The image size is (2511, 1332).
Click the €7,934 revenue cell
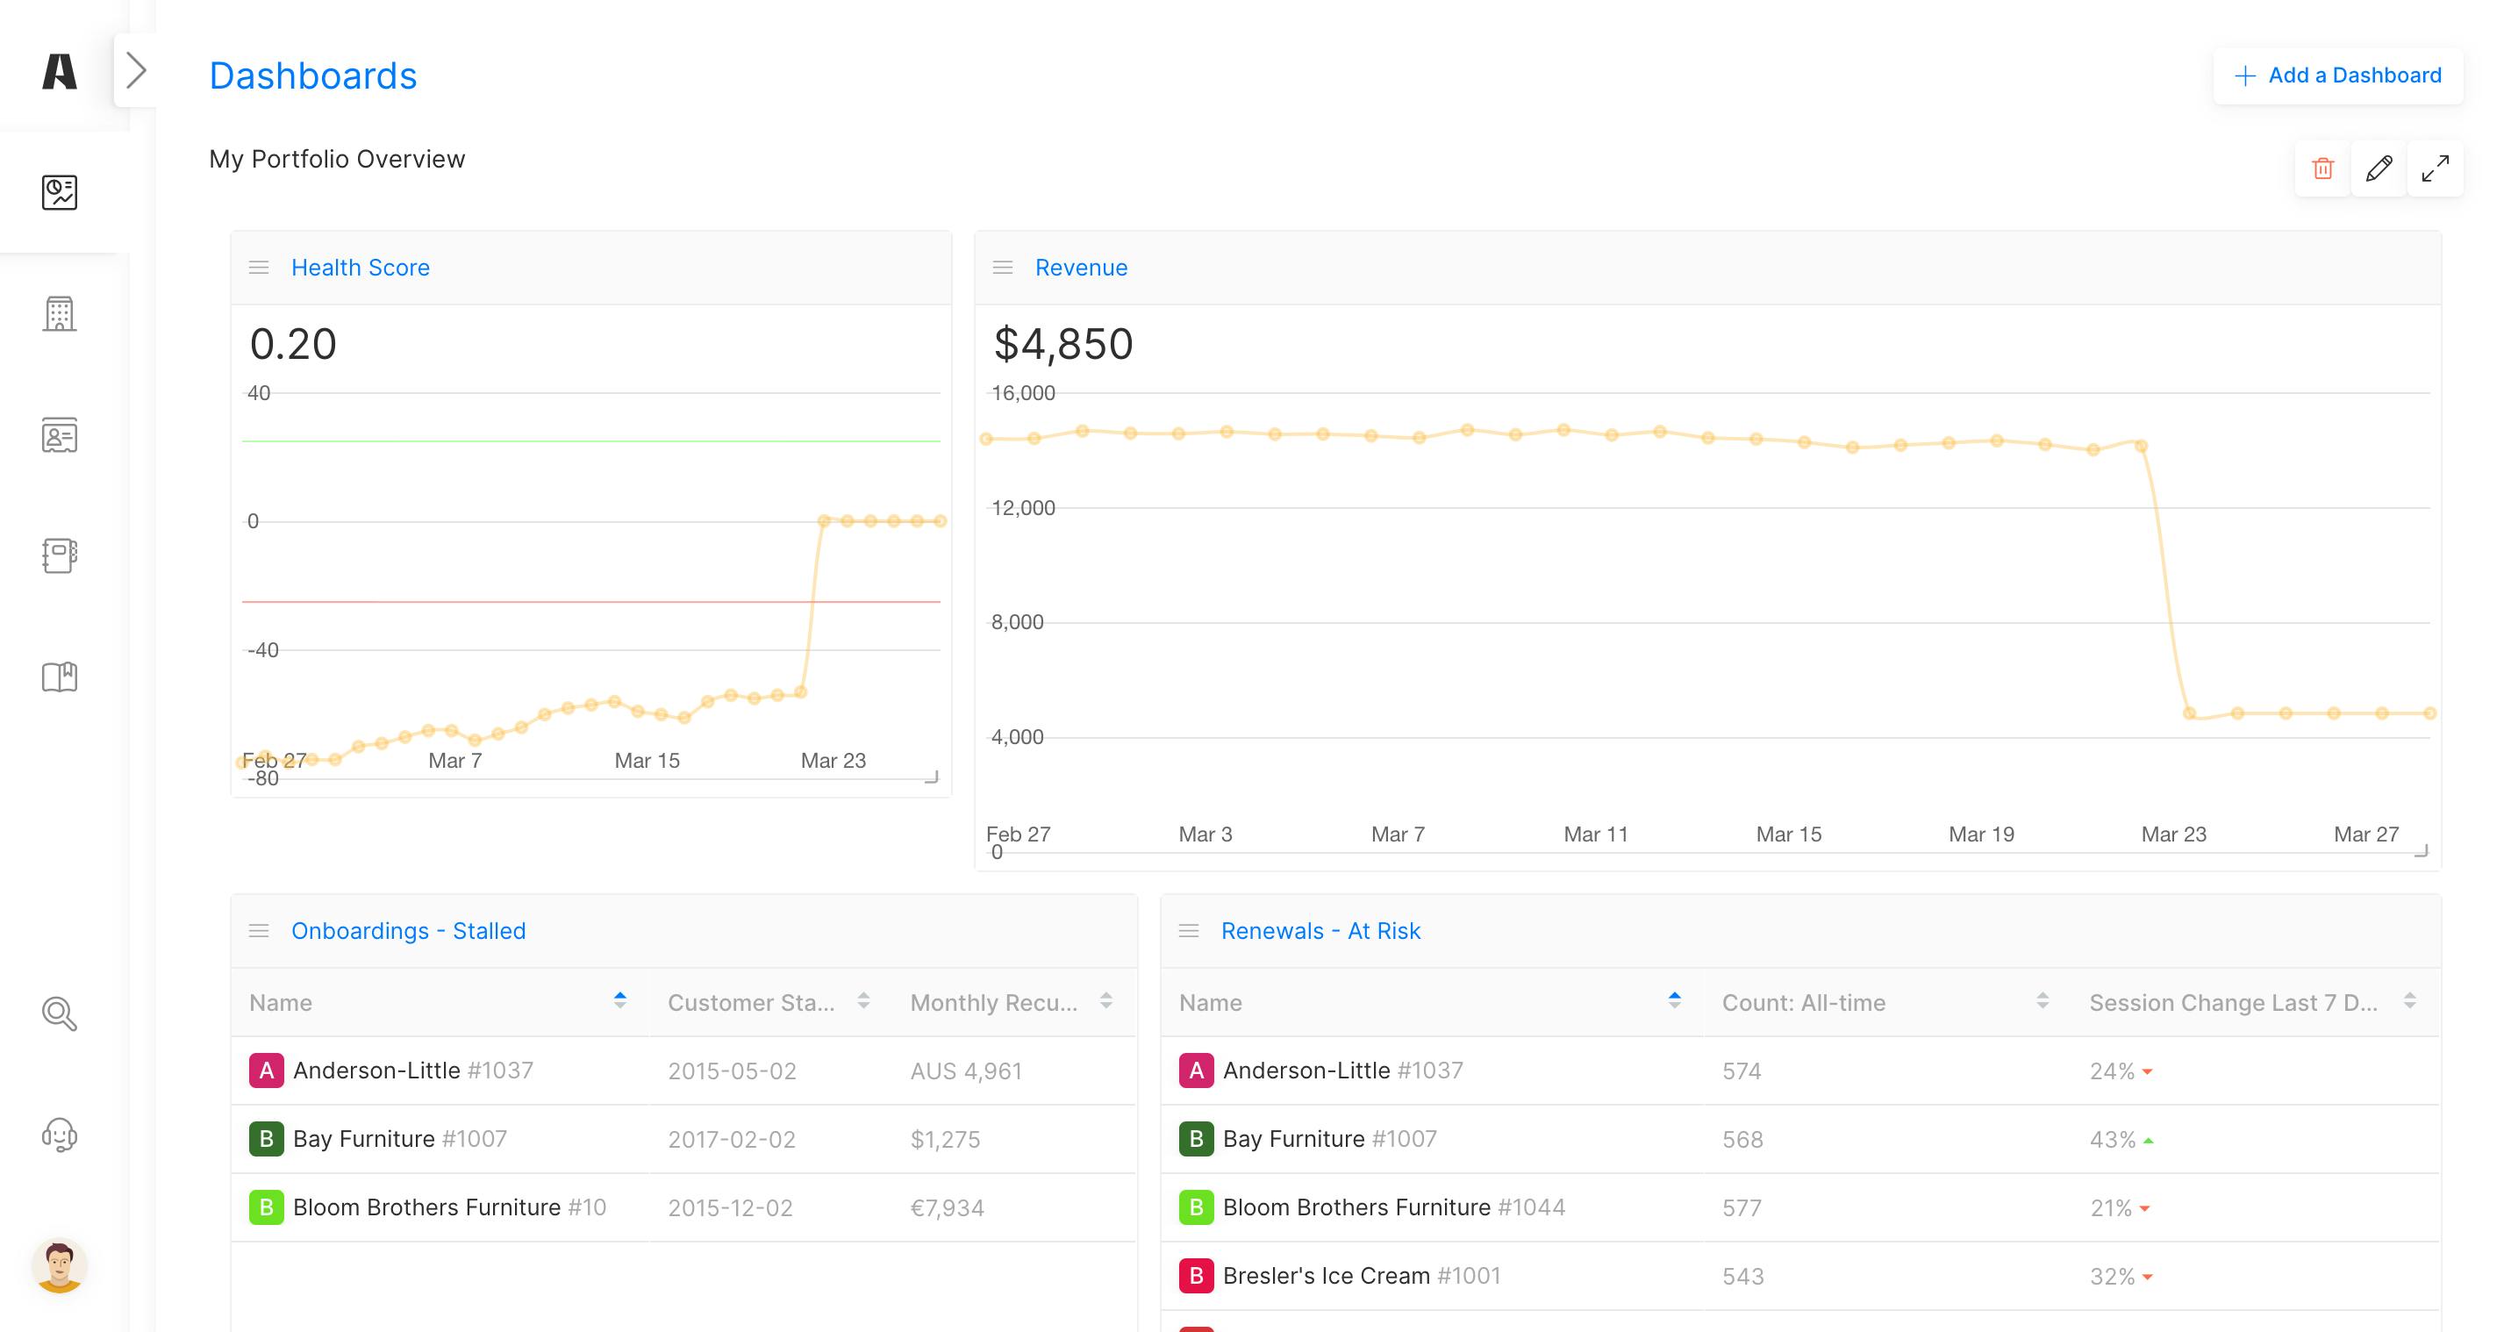(947, 1207)
